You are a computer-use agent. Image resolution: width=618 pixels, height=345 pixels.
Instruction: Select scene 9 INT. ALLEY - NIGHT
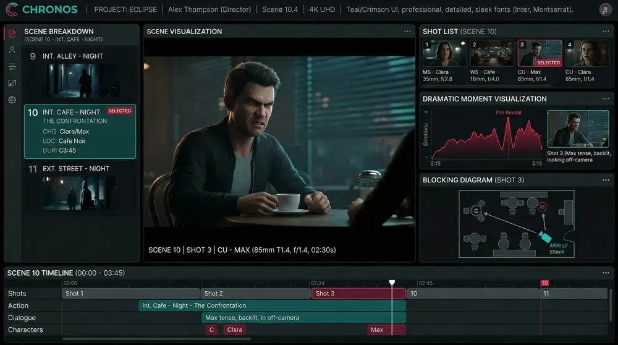(x=80, y=74)
